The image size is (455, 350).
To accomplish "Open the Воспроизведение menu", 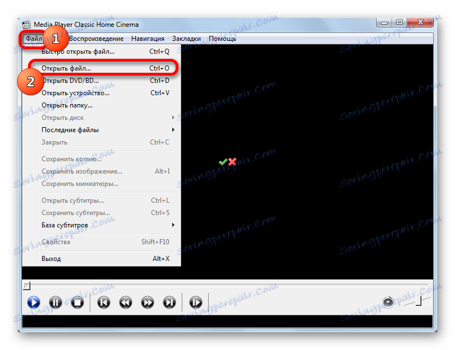I will [96, 39].
